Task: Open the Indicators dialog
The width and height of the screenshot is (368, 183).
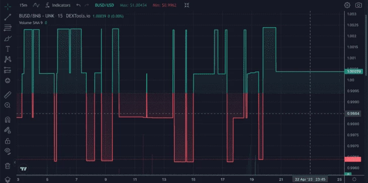Action: coord(58,5)
